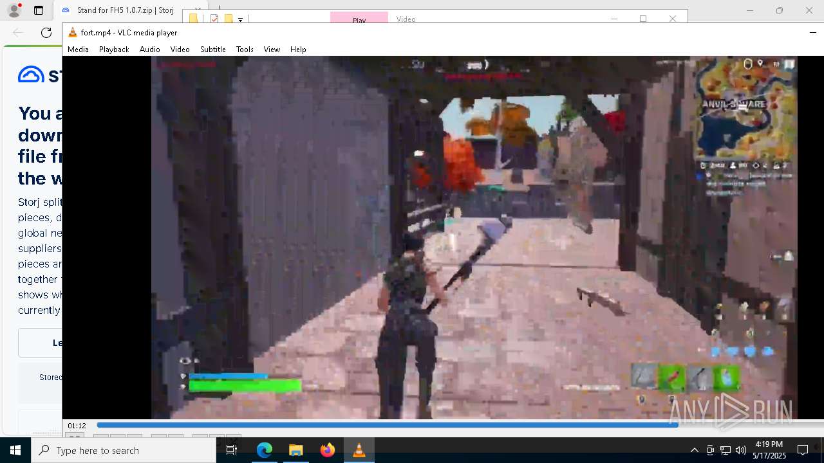This screenshot has height=463, width=824.
Task: Click the new folder icon in Explorer quick access toolbar
Action: point(228,19)
